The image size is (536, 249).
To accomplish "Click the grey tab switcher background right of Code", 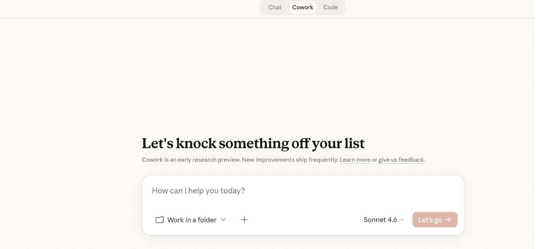I will coord(342,7).
